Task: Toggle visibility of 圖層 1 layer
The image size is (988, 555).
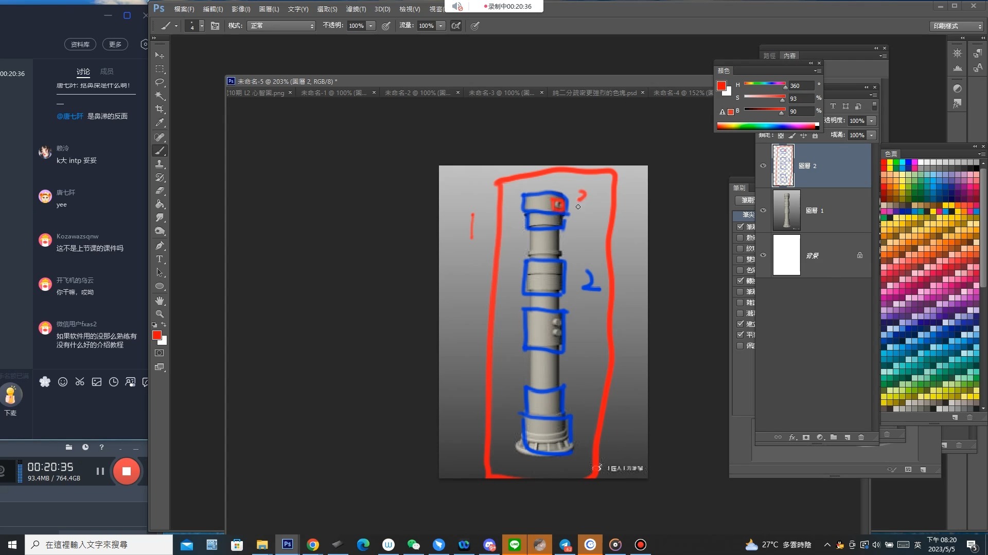Action: click(x=763, y=210)
